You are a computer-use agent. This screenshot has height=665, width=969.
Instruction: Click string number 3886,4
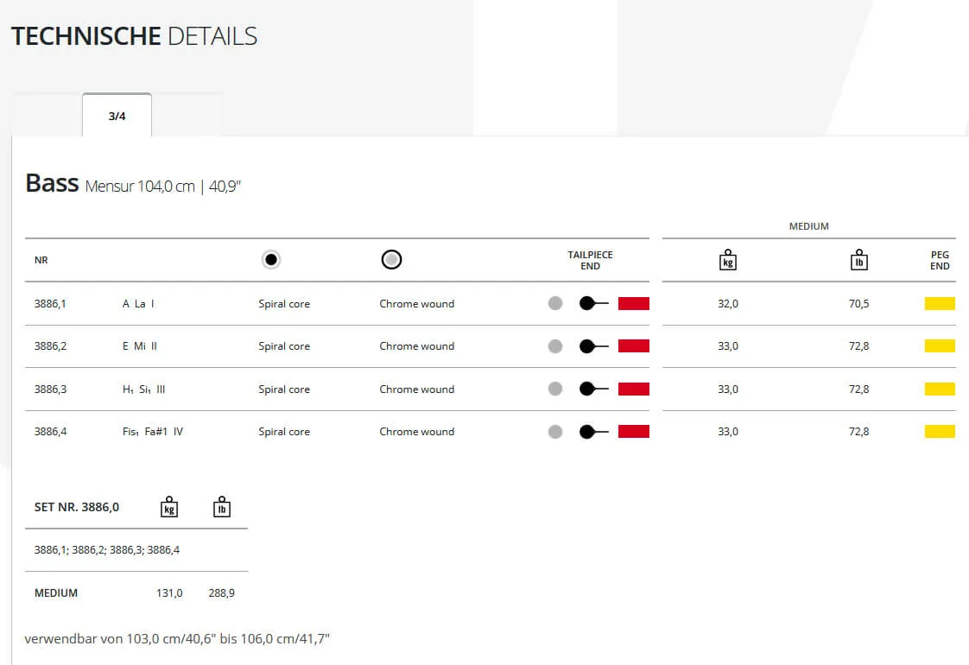[50, 432]
